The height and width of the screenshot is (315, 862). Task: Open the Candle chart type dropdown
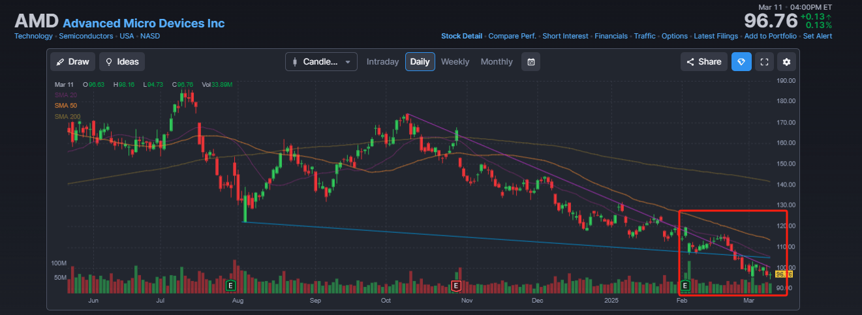[321, 62]
